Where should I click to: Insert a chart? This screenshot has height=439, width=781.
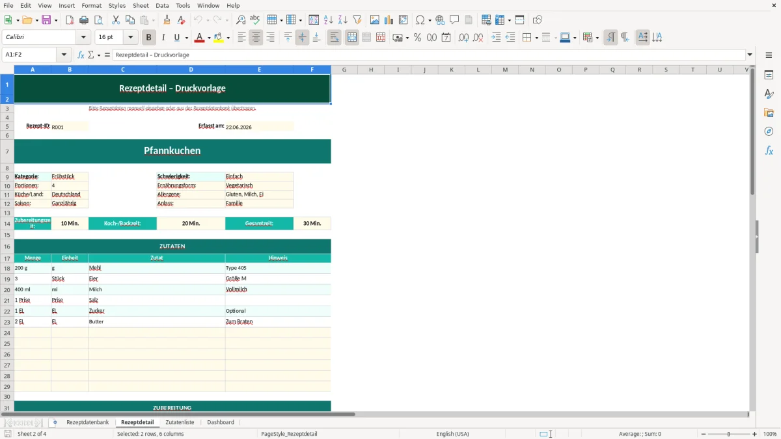click(389, 20)
